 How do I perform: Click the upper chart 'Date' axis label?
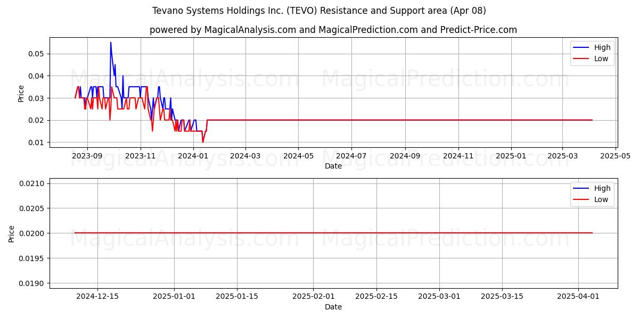coord(333,166)
